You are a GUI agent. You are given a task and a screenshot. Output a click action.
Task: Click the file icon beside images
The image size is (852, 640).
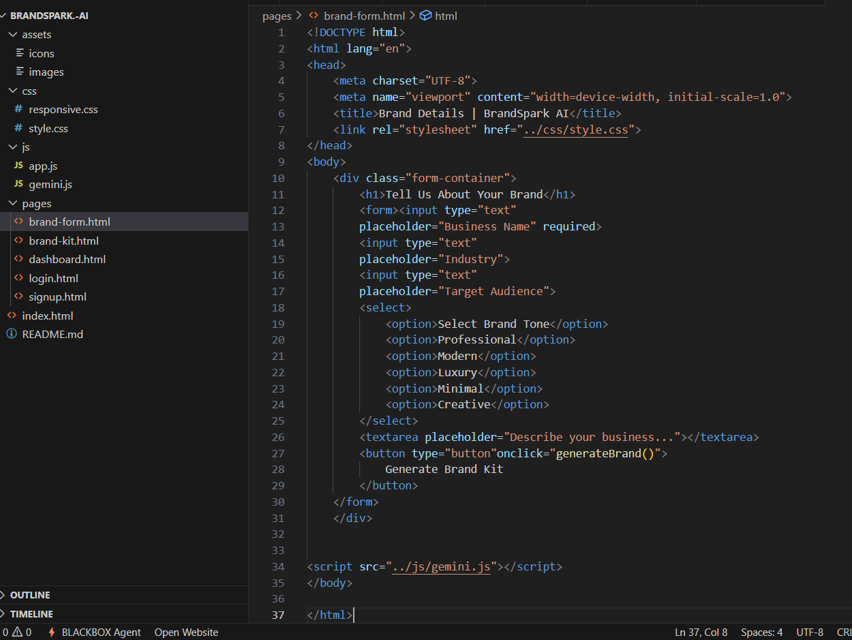pyautogui.click(x=20, y=72)
